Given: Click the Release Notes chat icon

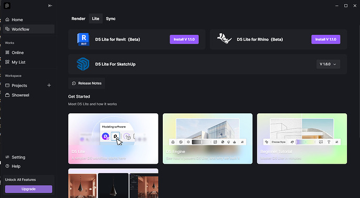Looking at the screenshot, I should (74, 83).
